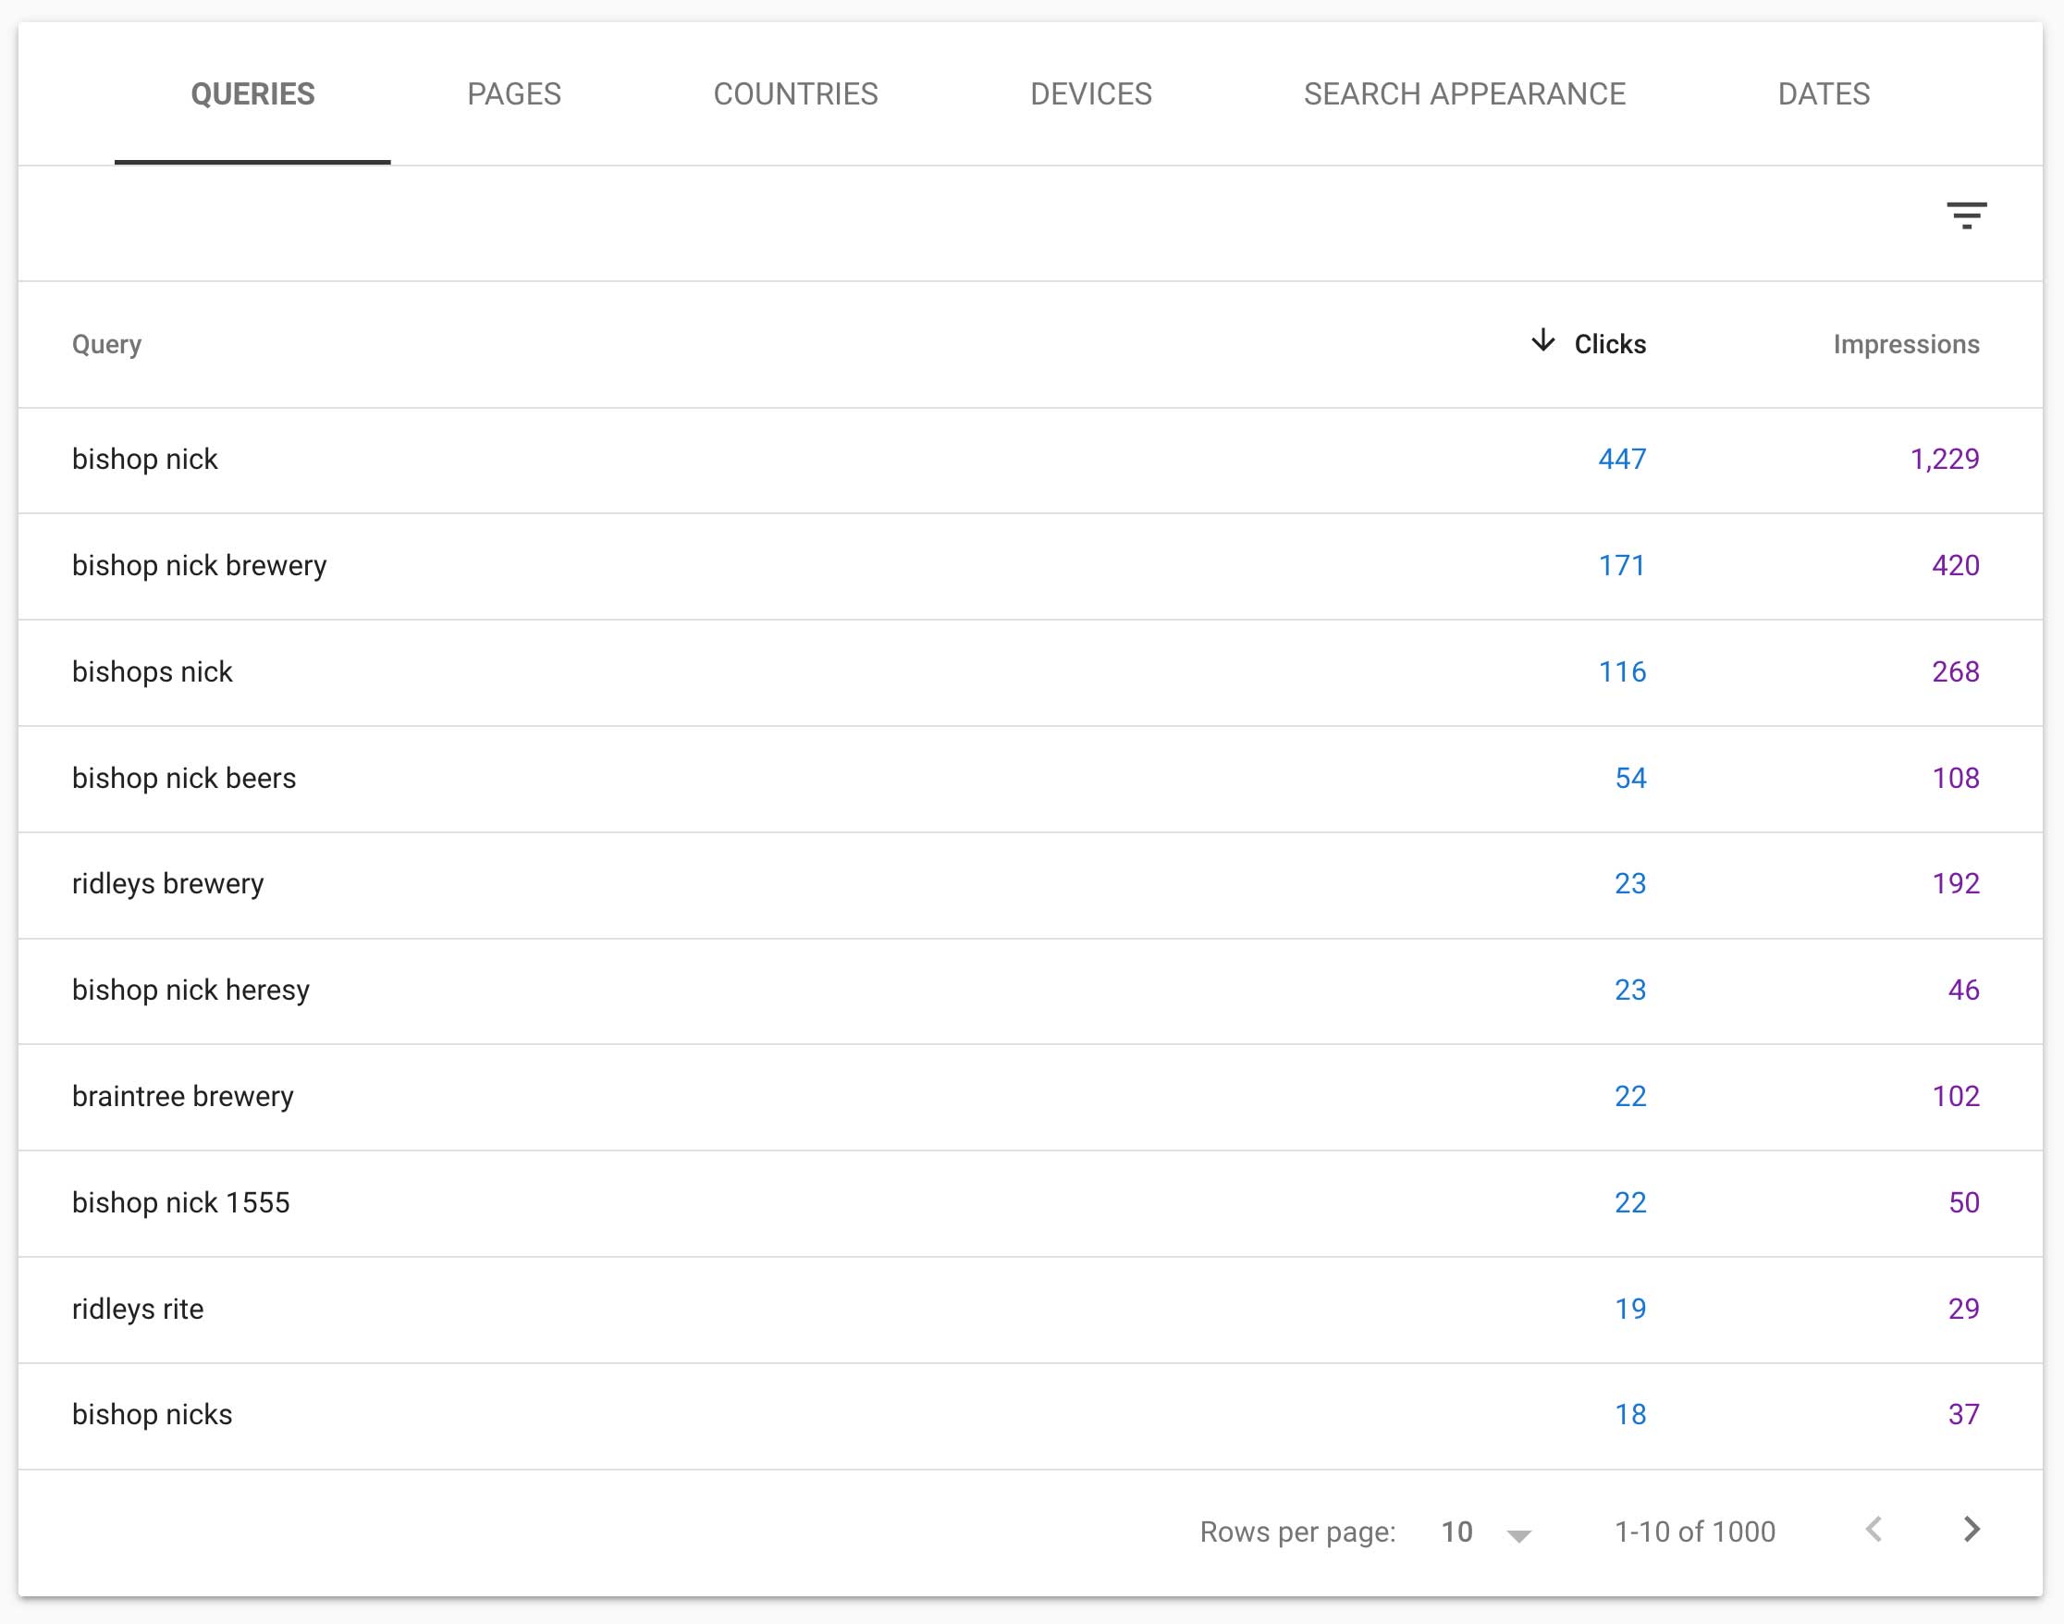Click the 420 impressions value
This screenshot has width=2064, height=1624.
pos(1956,566)
